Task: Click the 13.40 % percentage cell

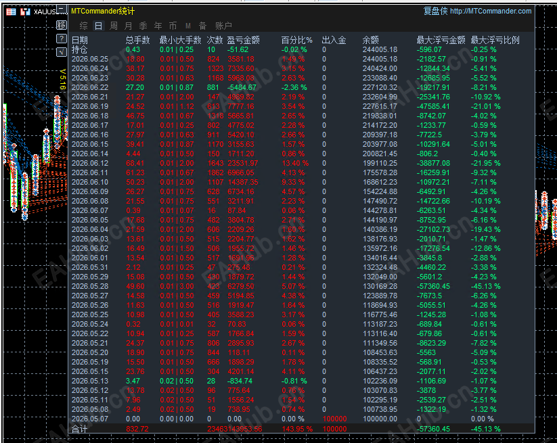Action: click(295, 163)
